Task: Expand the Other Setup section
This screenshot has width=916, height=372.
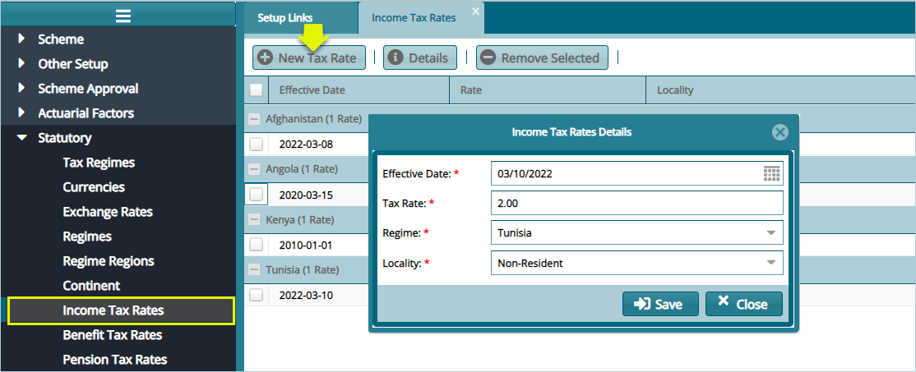Action: pyautogui.click(x=22, y=63)
